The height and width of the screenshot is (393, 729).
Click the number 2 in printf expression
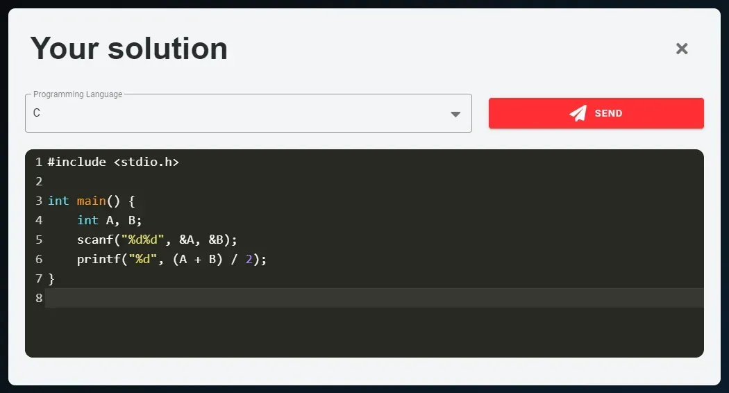(249, 259)
